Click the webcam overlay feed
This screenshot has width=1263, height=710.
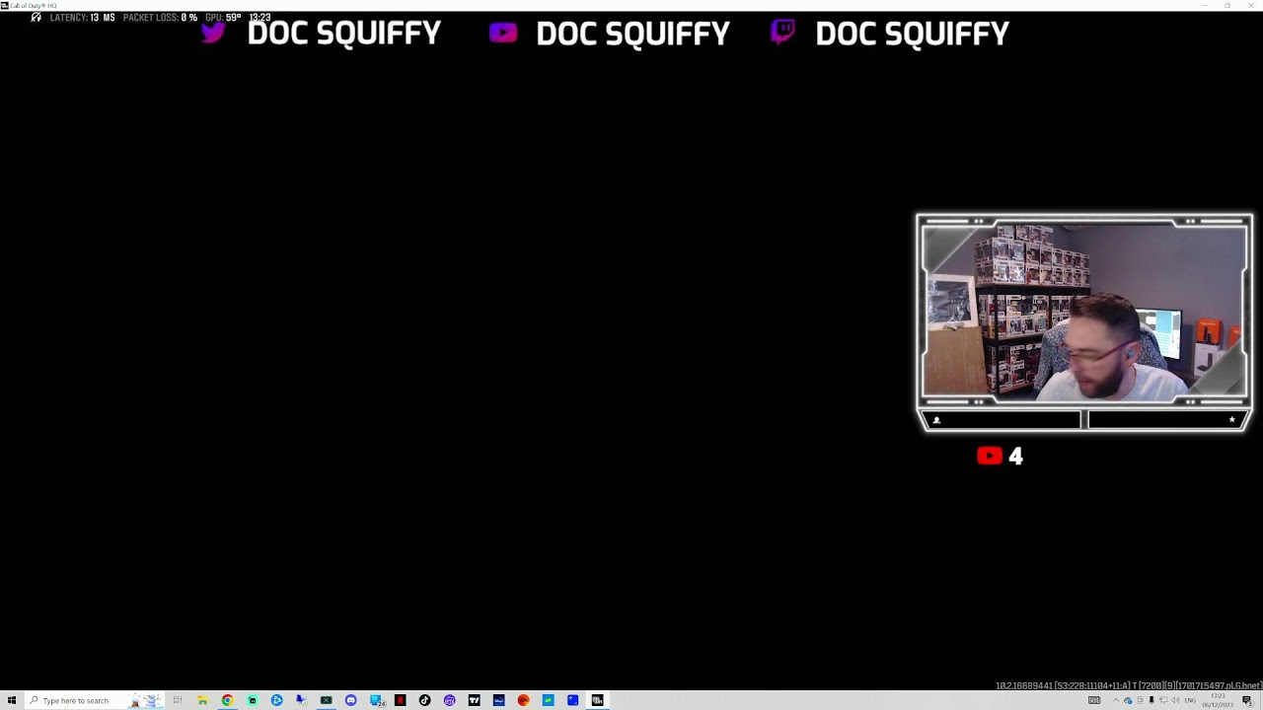1083,311
